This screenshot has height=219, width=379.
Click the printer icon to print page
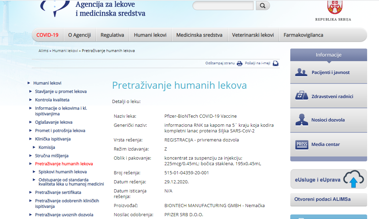coord(240,64)
